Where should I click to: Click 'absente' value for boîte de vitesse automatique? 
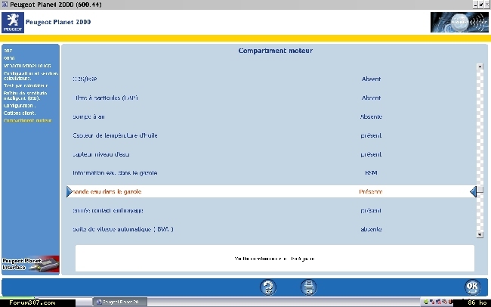pyautogui.click(x=371, y=229)
